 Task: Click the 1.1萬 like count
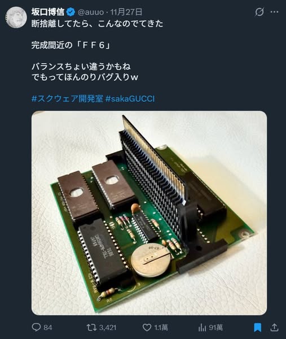click(161, 328)
